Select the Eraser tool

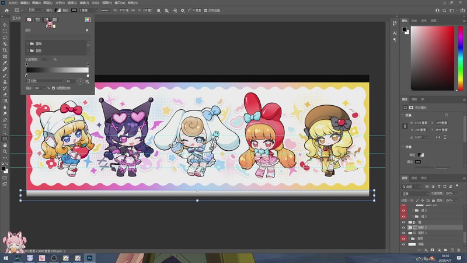[x=5, y=95]
